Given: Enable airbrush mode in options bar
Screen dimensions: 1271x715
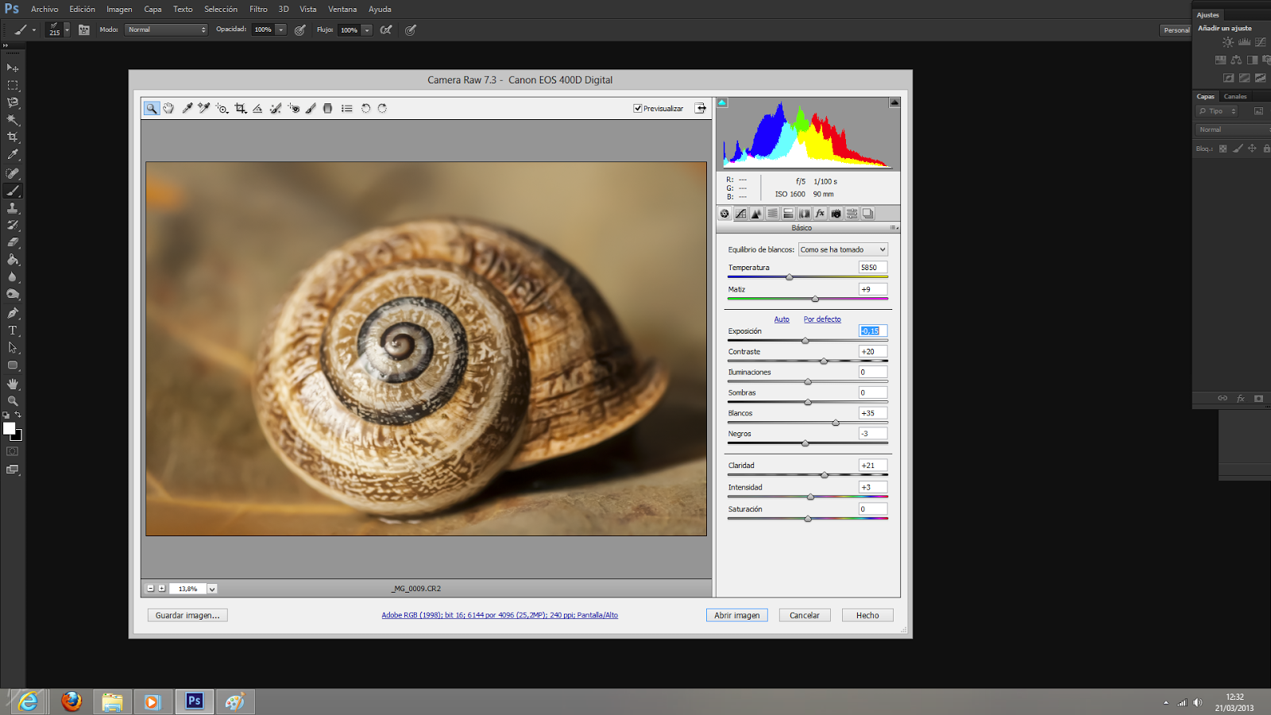Looking at the screenshot, I should click(386, 29).
